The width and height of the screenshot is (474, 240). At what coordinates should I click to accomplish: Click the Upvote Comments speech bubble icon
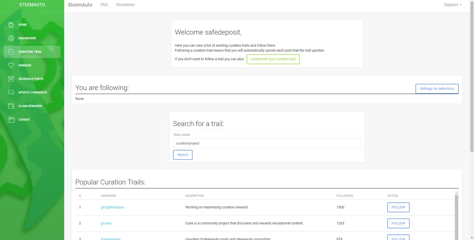click(11, 92)
